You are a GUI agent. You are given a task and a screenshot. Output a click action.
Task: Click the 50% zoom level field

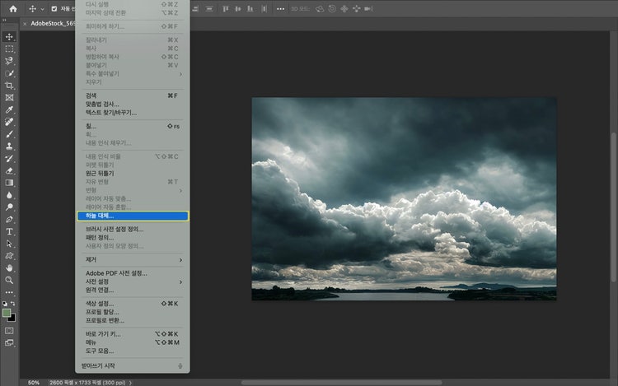coord(34,382)
